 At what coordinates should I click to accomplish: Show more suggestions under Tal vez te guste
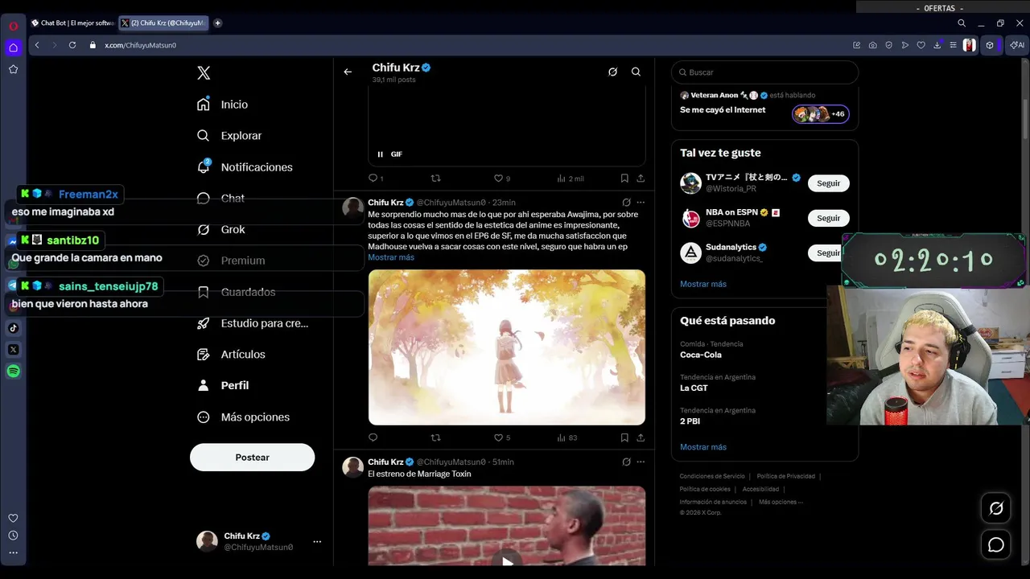(x=703, y=284)
